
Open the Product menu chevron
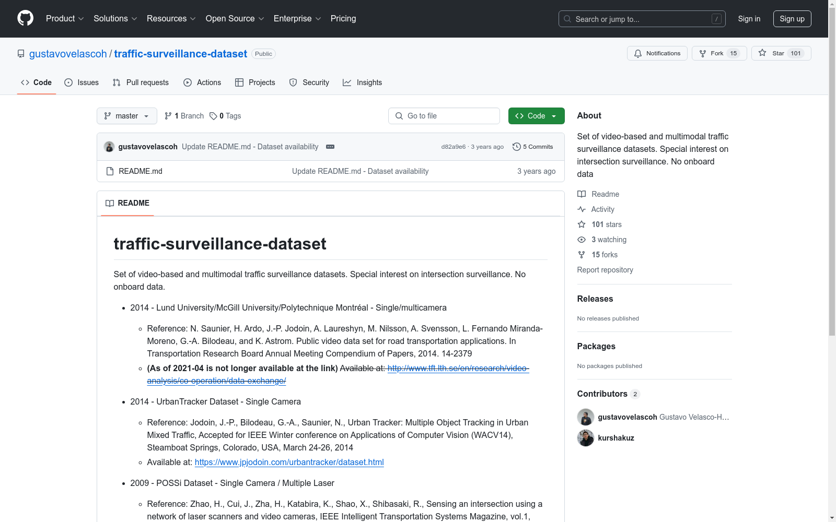(81, 19)
